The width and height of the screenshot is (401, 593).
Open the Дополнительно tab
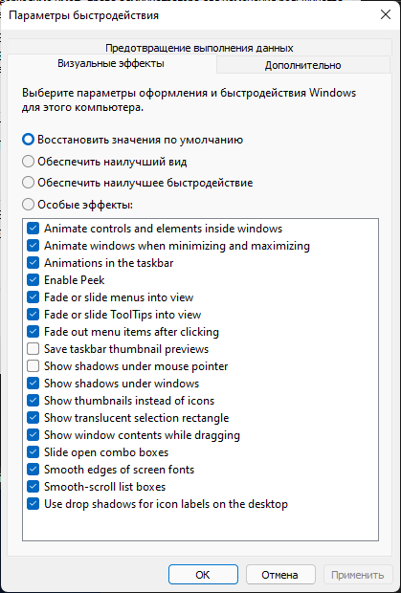click(303, 65)
